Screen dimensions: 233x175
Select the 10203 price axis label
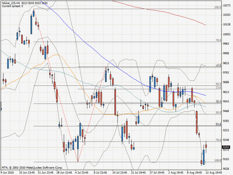(227, 15)
